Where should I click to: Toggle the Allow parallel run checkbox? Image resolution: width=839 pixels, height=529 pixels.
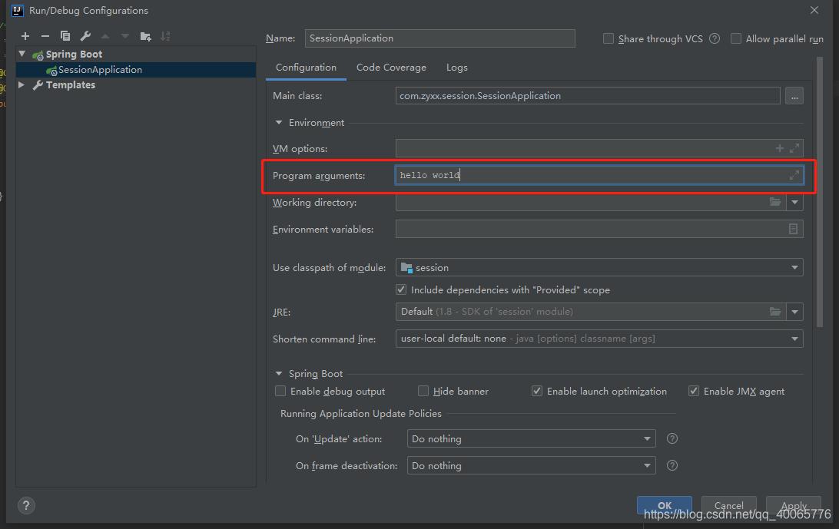point(736,38)
